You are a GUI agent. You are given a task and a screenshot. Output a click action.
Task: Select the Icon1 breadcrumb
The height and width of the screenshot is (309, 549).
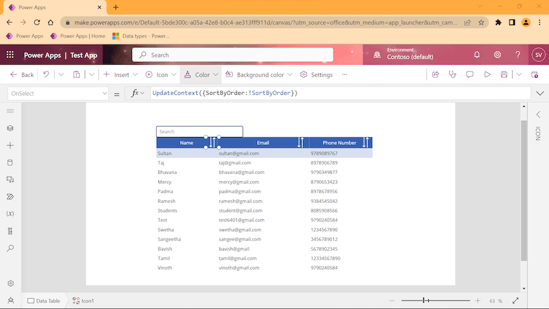(x=83, y=301)
